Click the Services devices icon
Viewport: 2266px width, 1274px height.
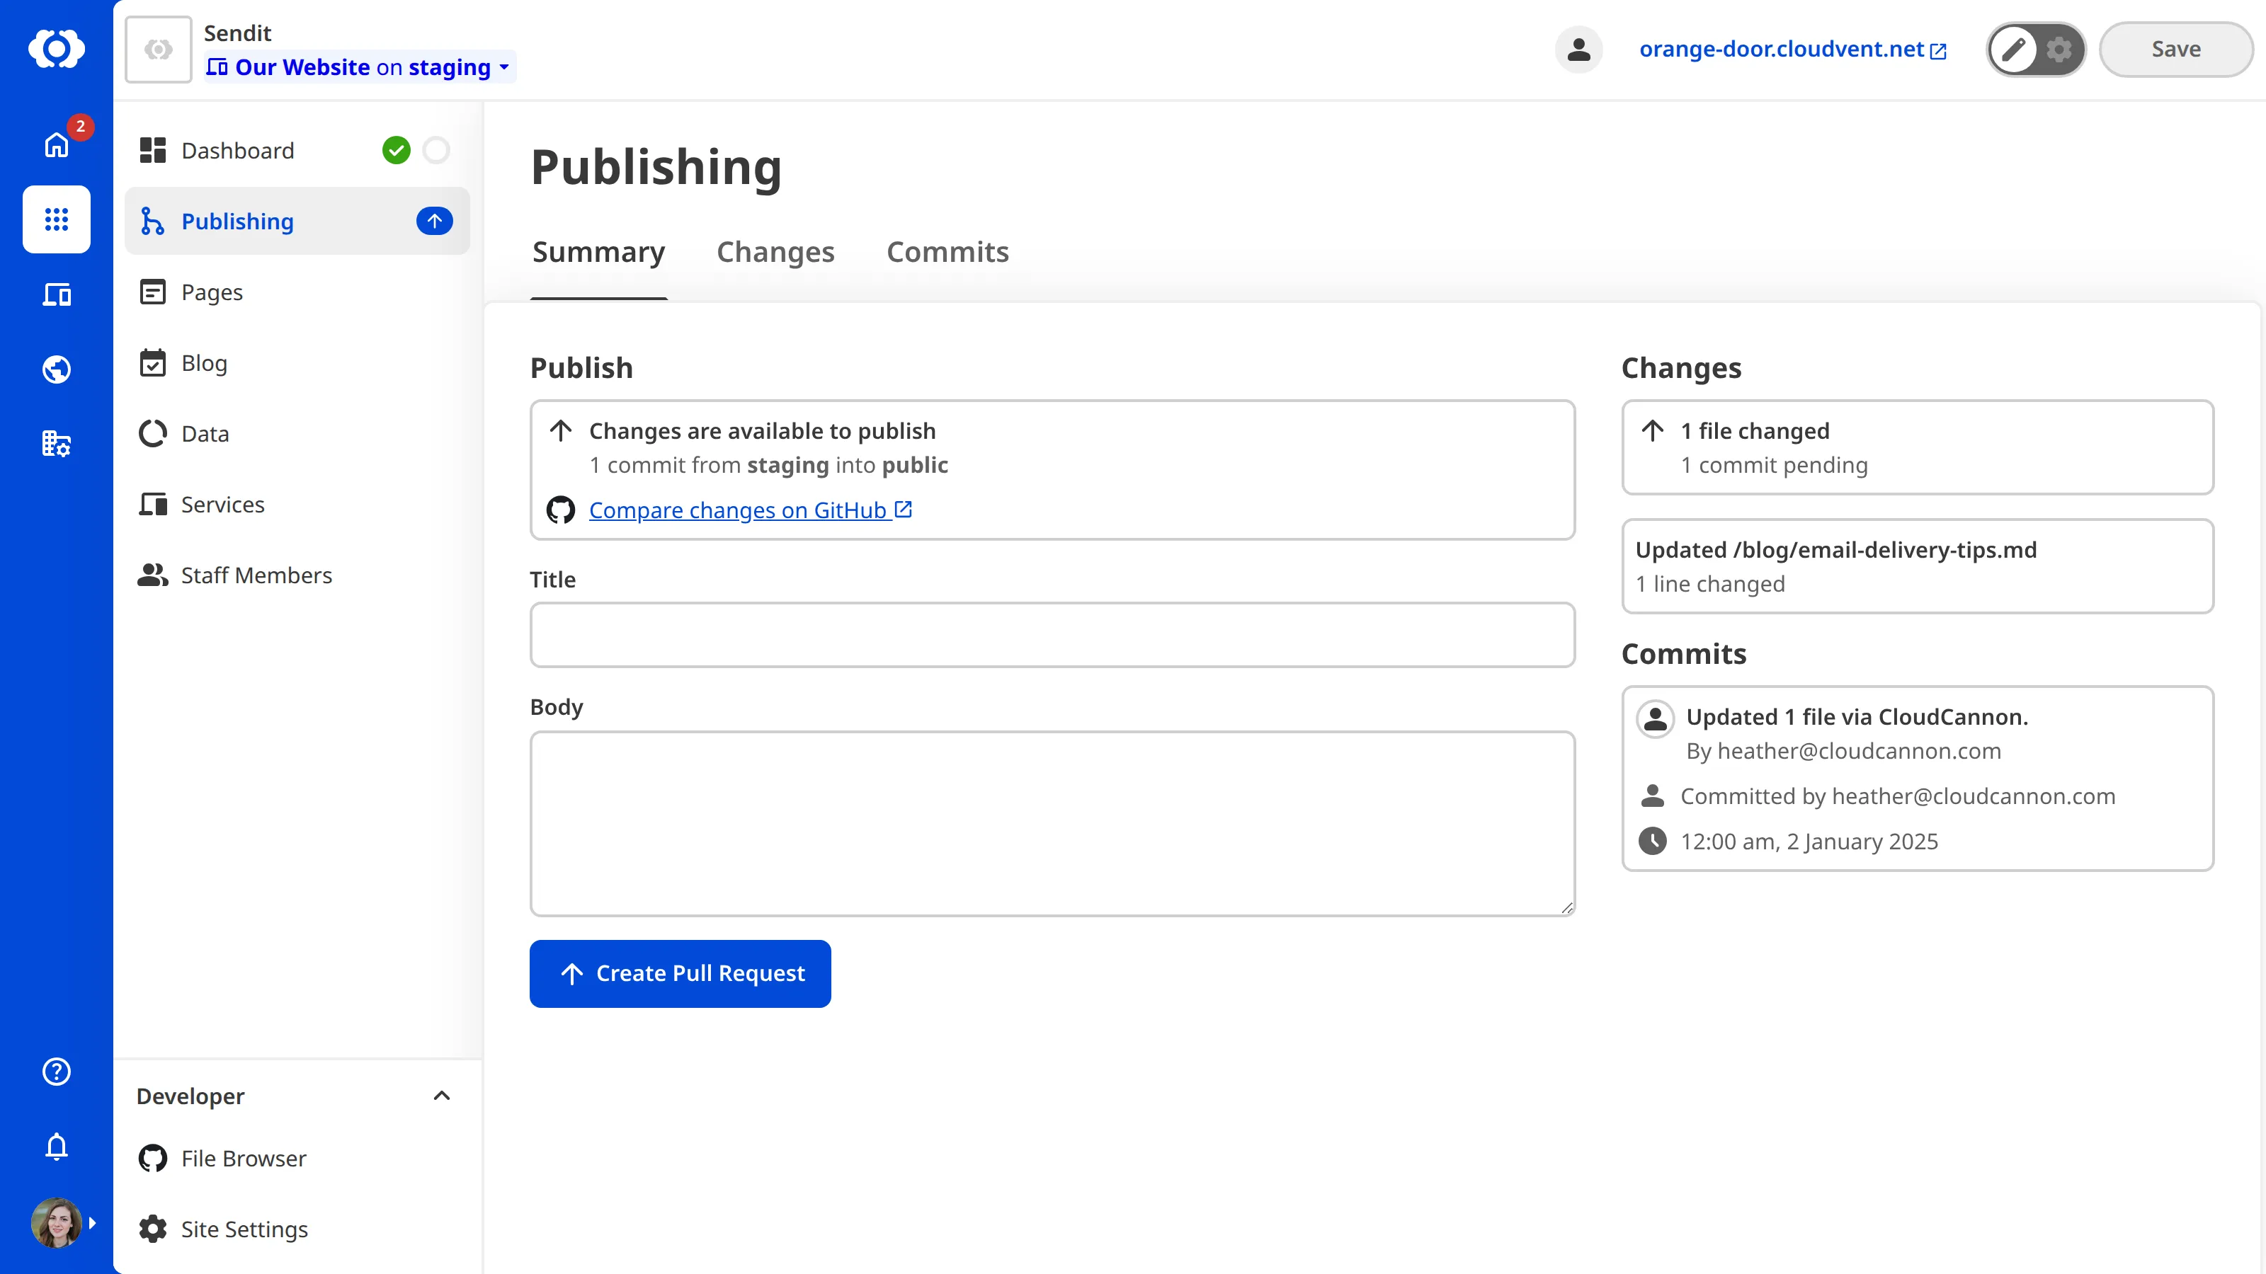[152, 504]
